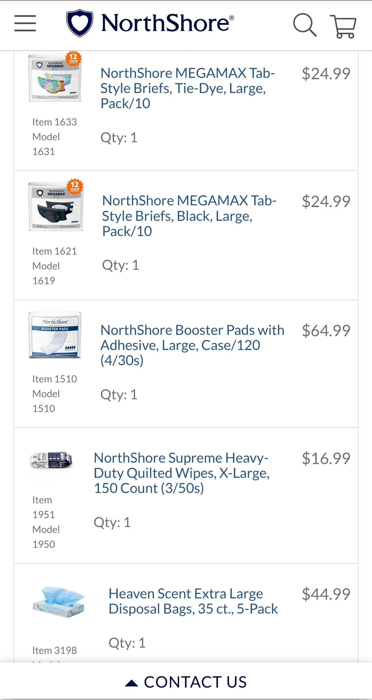This screenshot has height=700, width=372.
Task: Tap the NorthShore shield logo
Action: click(x=80, y=23)
